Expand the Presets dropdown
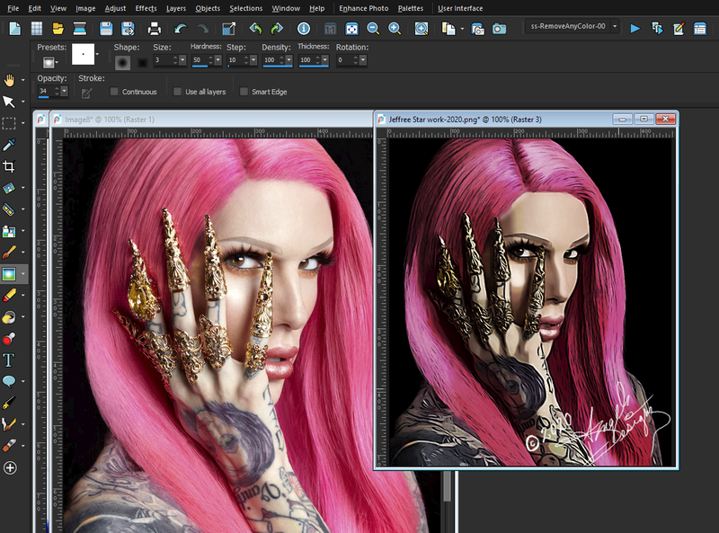The width and height of the screenshot is (719, 533). [x=51, y=61]
